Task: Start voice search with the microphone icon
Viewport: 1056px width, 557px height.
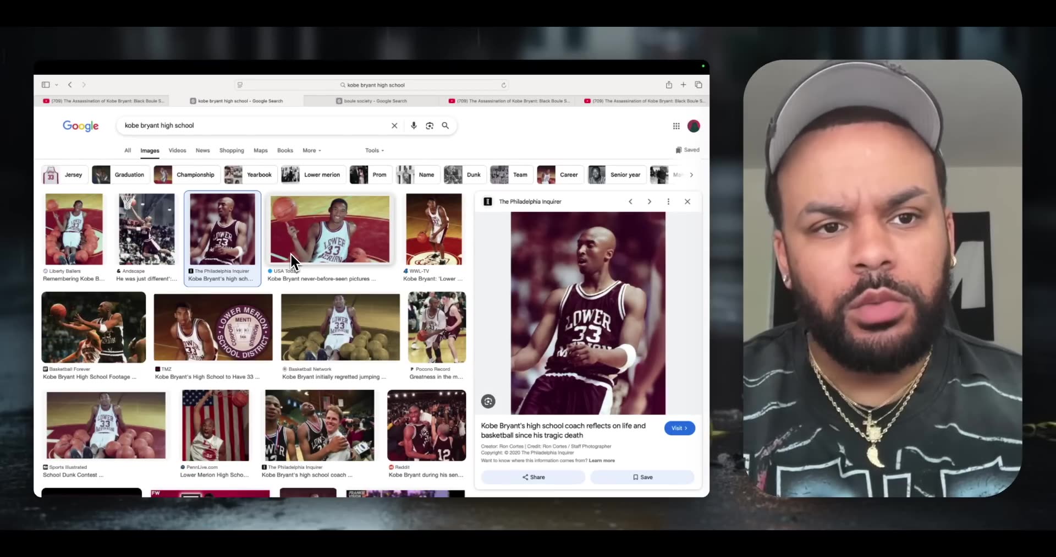Action: (x=414, y=125)
